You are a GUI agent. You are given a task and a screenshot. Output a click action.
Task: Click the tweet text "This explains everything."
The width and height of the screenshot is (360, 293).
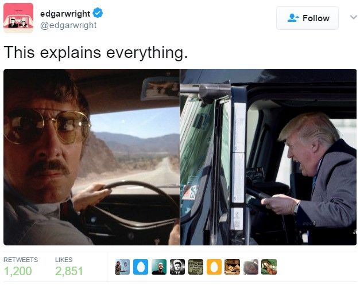tap(95, 52)
